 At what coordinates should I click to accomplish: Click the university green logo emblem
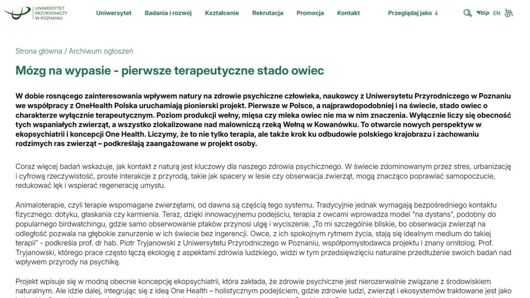pos(17,13)
